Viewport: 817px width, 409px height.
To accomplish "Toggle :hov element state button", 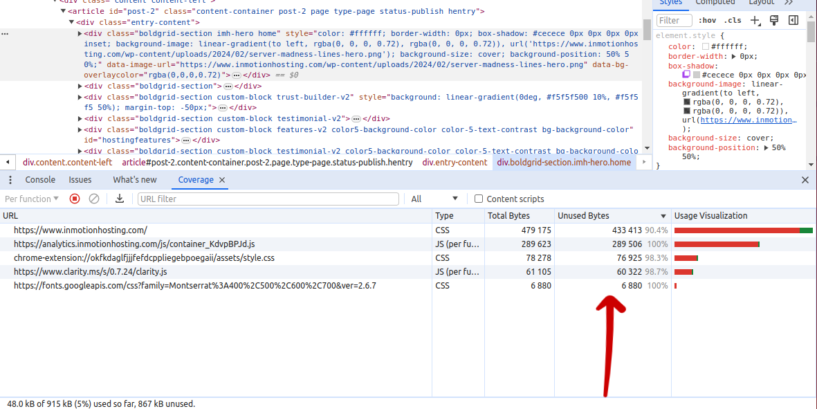I will click(707, 20).
